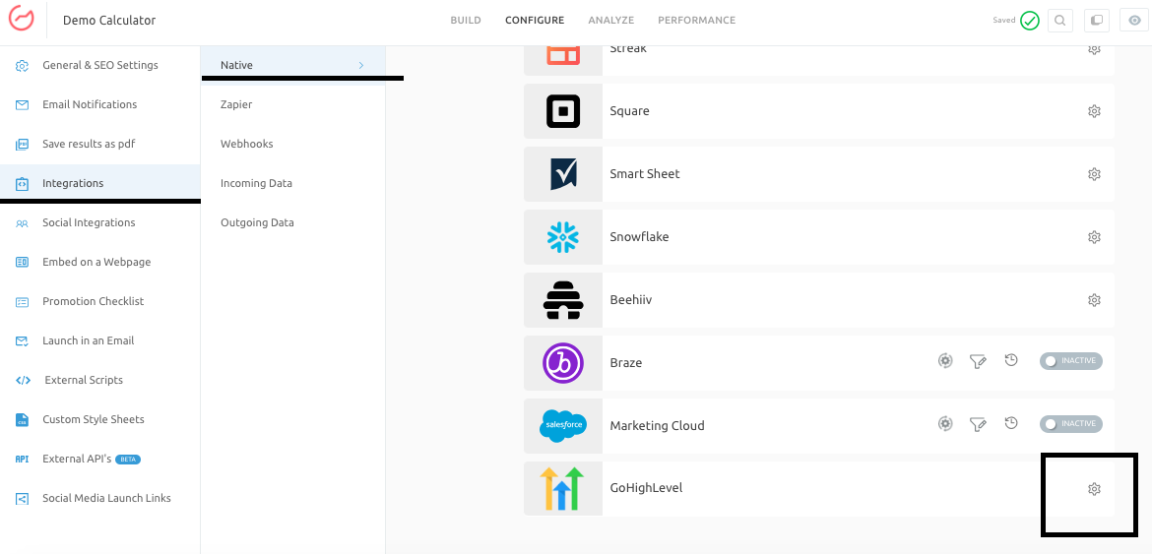
Task: Click the Braze filter edit icon
Action: [977, 362]
